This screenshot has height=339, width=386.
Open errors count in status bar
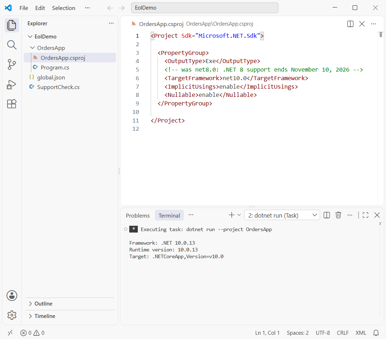[x=26, y=333]
